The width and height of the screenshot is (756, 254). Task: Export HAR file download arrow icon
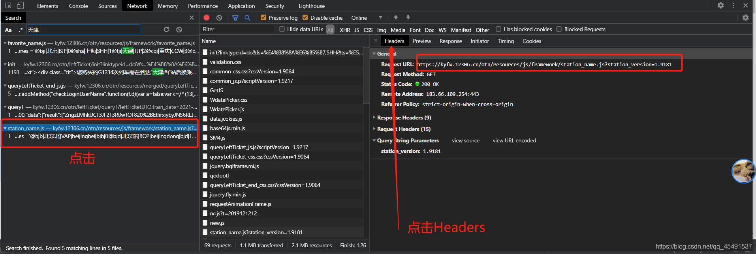click(x=408, y=18)
